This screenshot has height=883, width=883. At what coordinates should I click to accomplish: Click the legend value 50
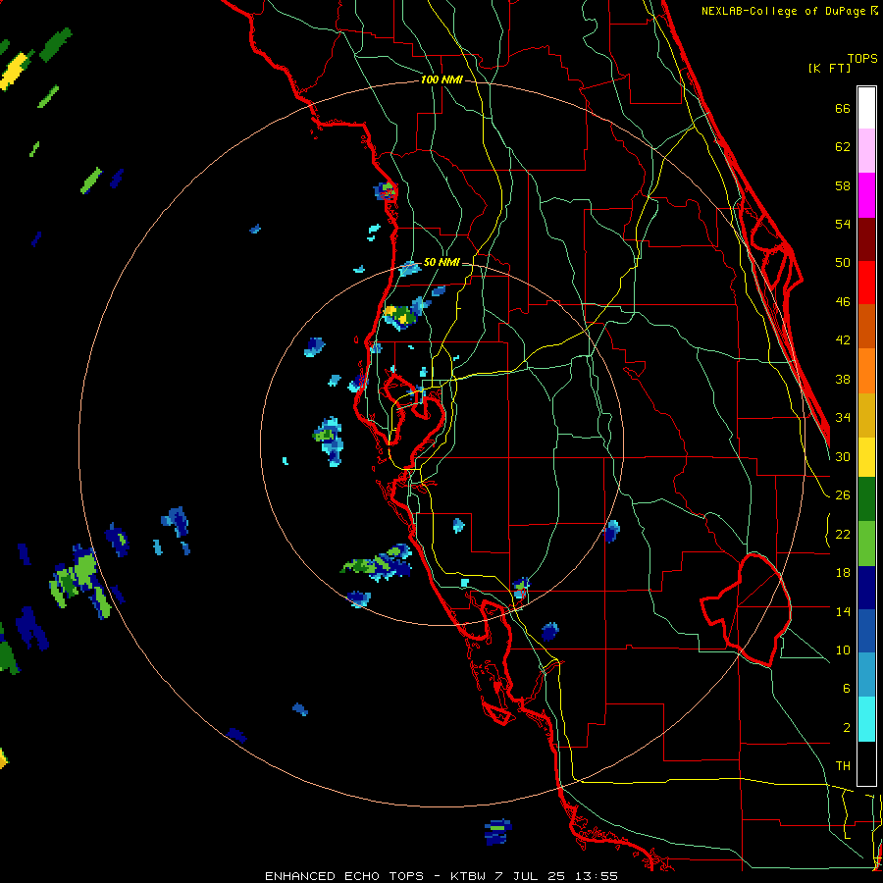[x=843, y=263]
